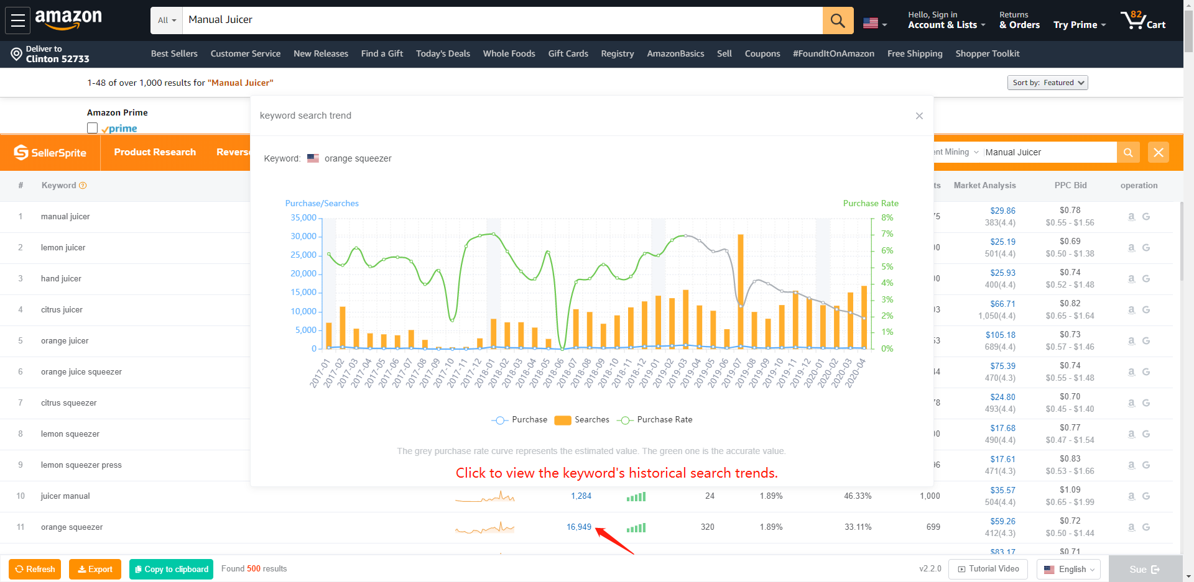Open Google search icon for manual juicer row

click(x=1146, y=217)
